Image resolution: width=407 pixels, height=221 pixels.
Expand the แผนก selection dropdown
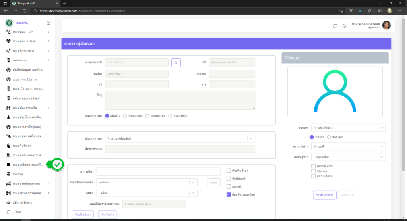pyautogui.click(x=147, y=193)
